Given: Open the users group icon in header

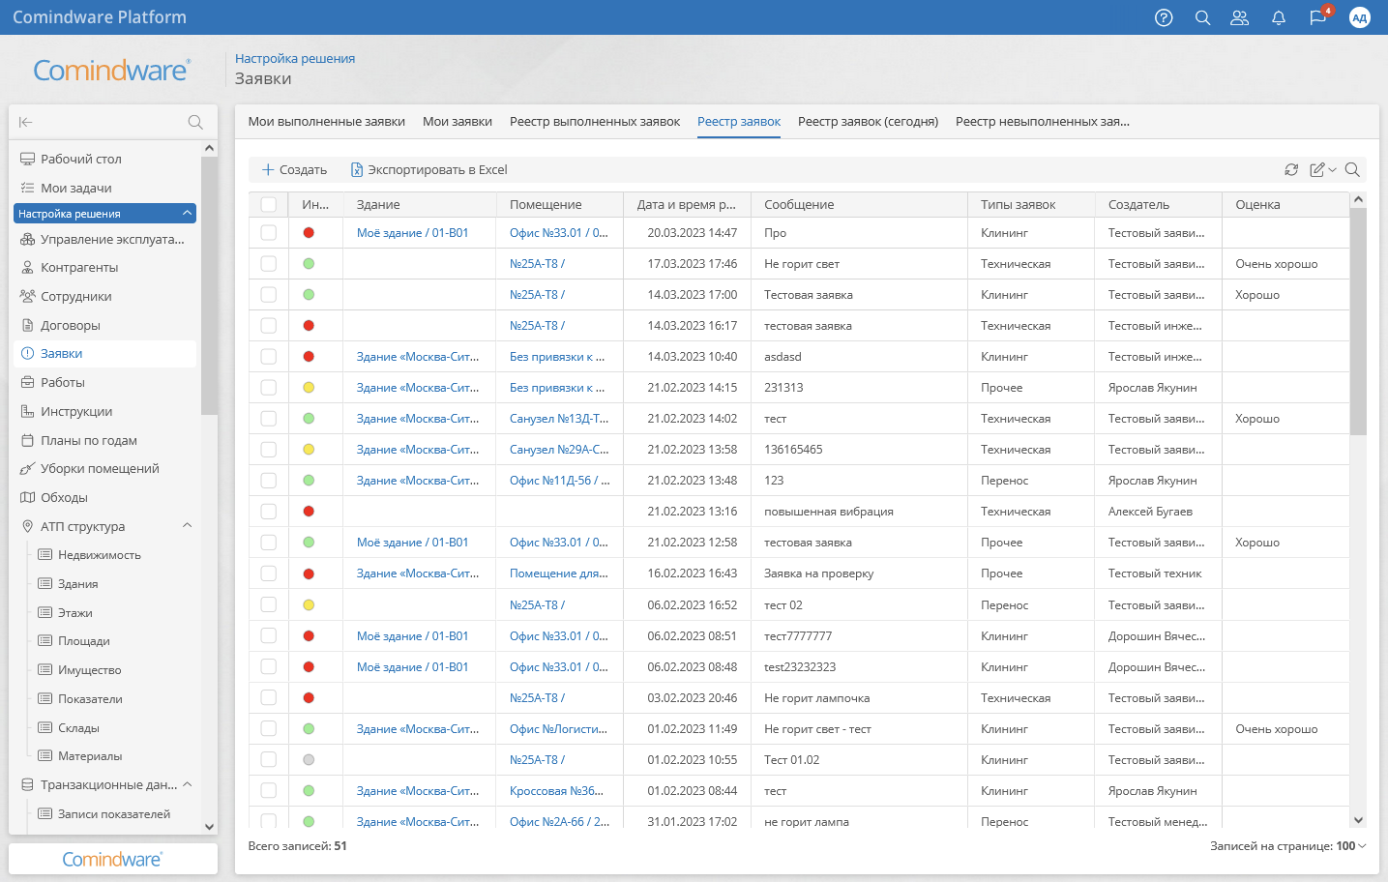Looking at the screenshot, I should (1239, 17).
